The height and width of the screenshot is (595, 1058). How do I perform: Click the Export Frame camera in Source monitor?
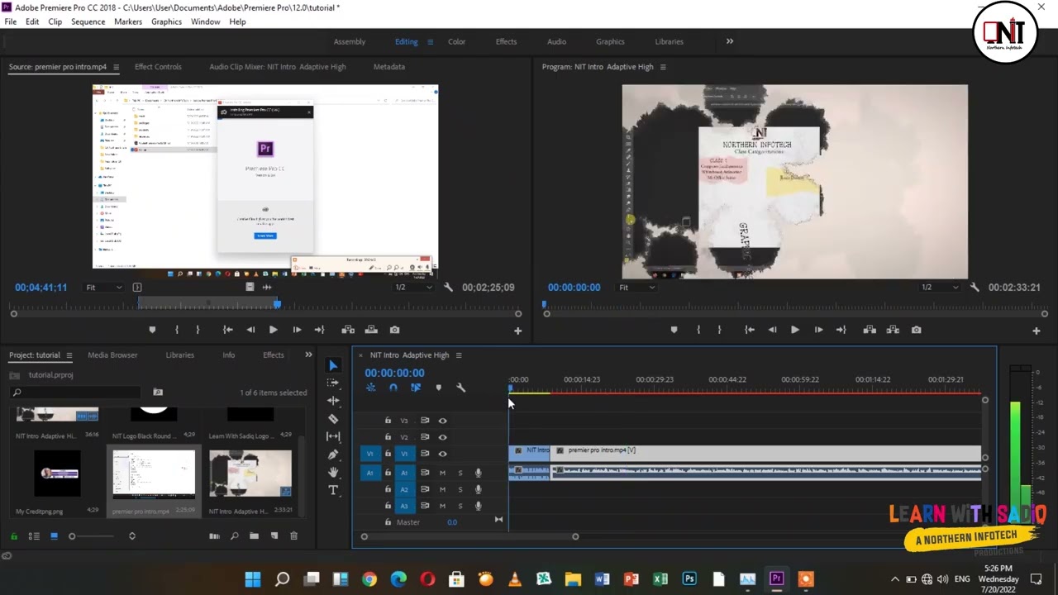tap(394, 330)
